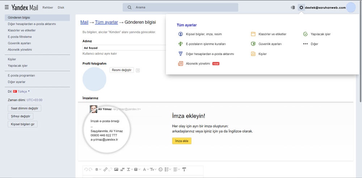Click the Klasörler ve etiketler folder icon
362x178 pixels.
253,34
